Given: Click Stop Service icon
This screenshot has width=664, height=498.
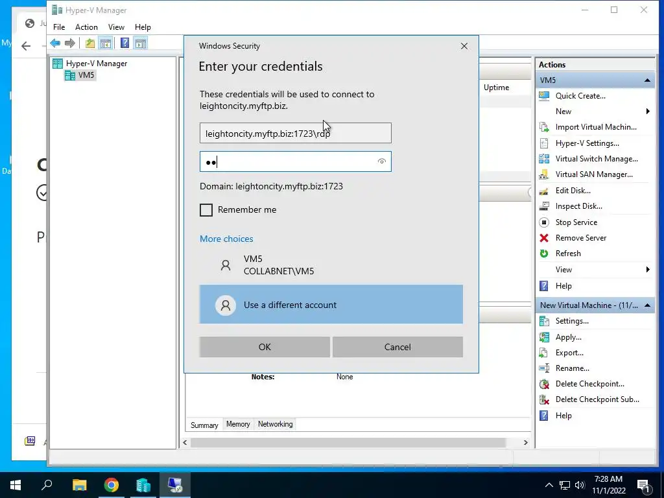Looking at the screenshot, I should pos(544,222).
